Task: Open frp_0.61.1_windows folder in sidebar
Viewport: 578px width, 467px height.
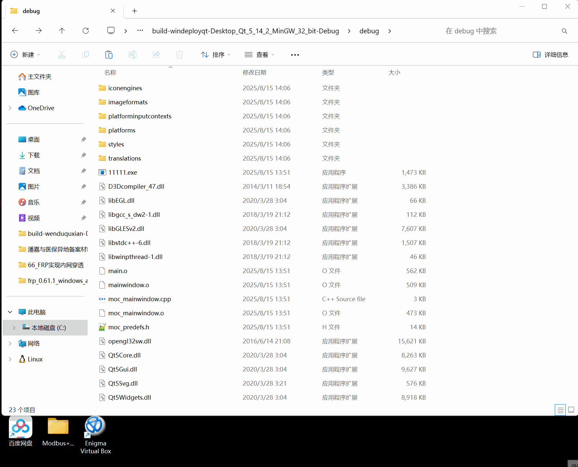Action: click(x=53, y=281)
